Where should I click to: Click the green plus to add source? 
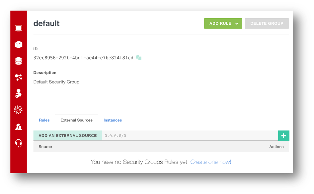point(284,136)
